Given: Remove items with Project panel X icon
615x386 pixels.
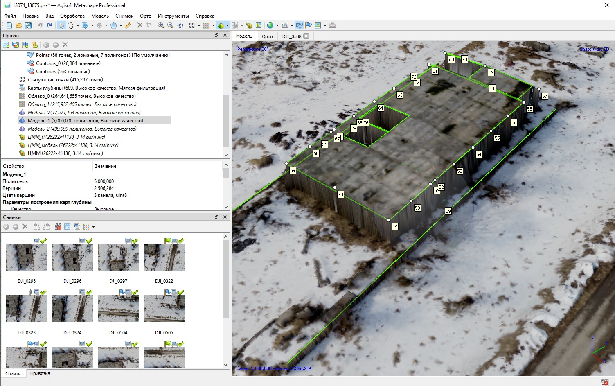Looking at the screenshot, I should 65,45.
